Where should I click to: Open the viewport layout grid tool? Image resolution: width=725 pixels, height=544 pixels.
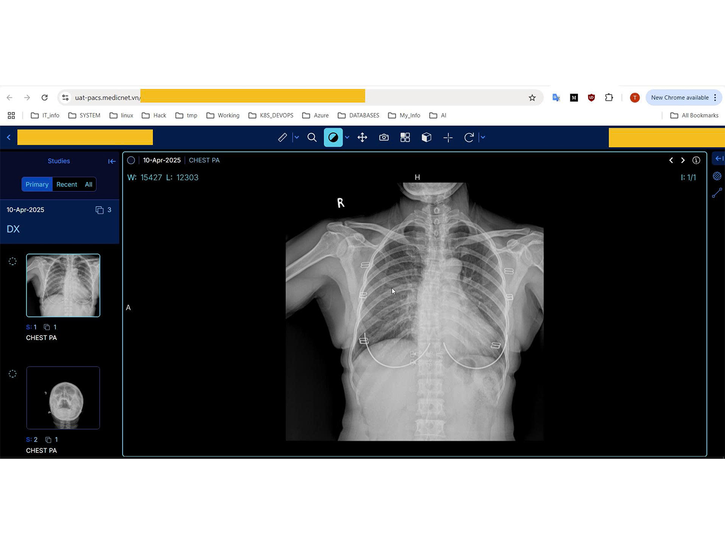click(405, 138)
